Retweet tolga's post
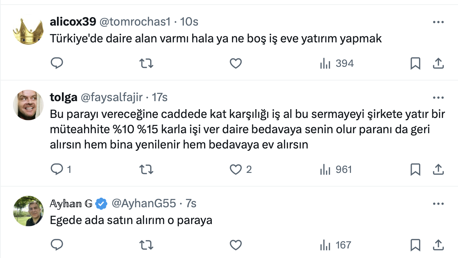The width and height of the screenshot is (458, 258). point(146,169)
